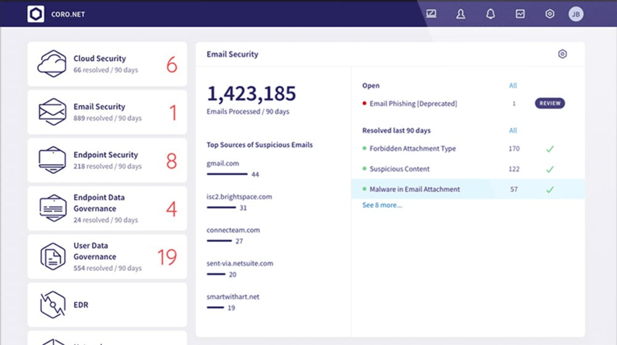Click the JB user avatar
617x345 pixels.
(x=576, y=14)
